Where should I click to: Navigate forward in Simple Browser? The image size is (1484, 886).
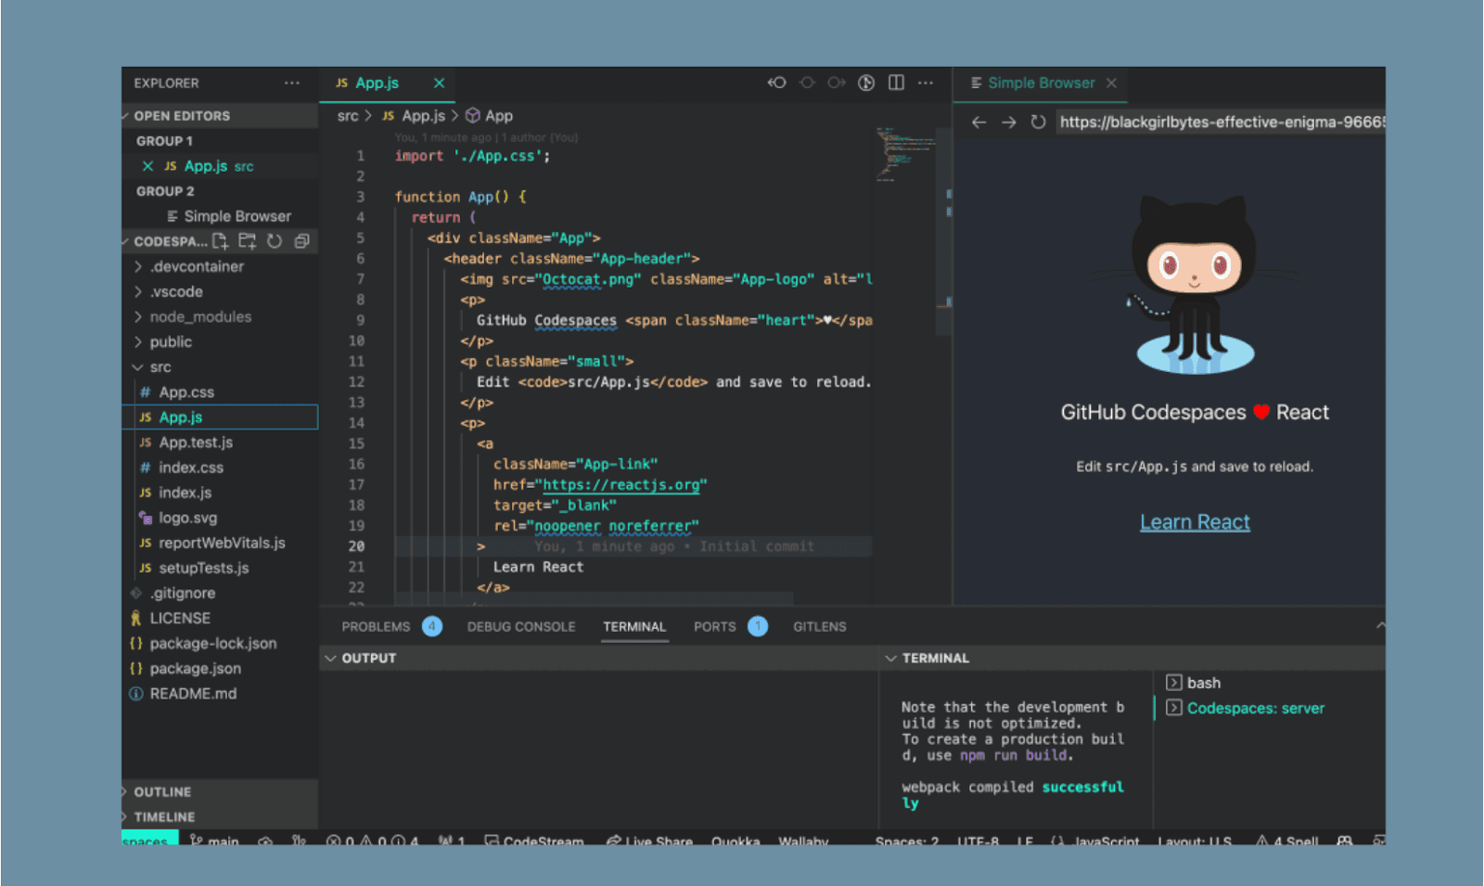click(1008, 122)
